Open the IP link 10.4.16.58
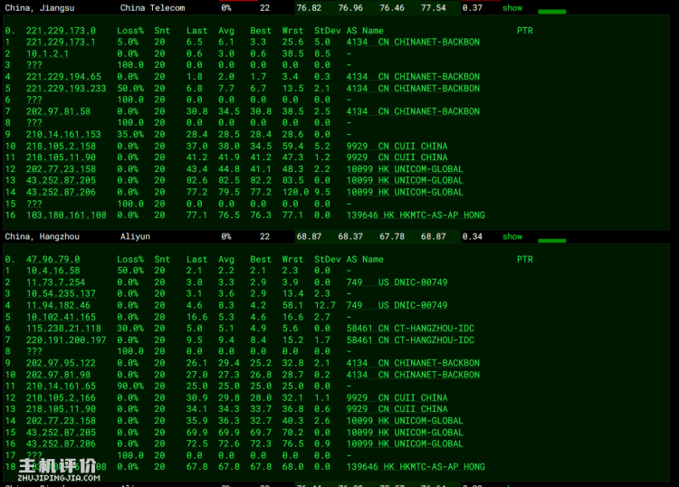Viewport: 679px width, 487px height. (53, 271)
